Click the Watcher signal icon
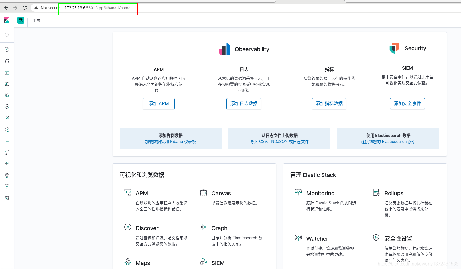Screen dimensions: 461x269 (298, 238)
